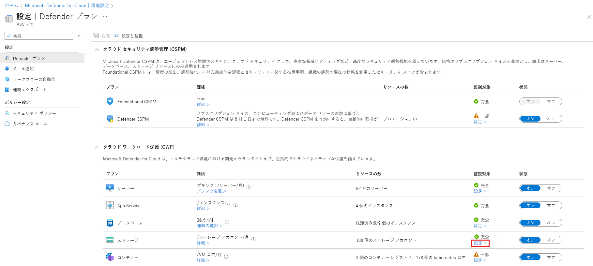Open 詳細 link in the Defender CSPM row
The image size is (593, 266).
[x=203, y=125]
